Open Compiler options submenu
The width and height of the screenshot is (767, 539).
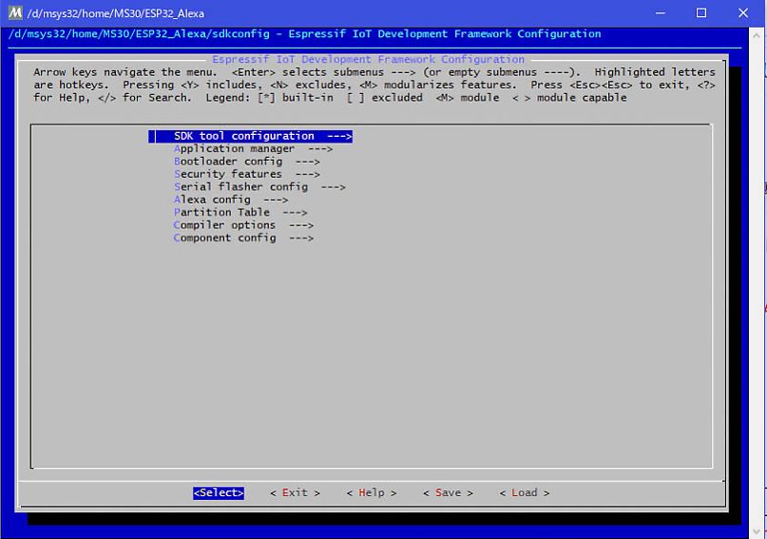[x=243, y=225]
